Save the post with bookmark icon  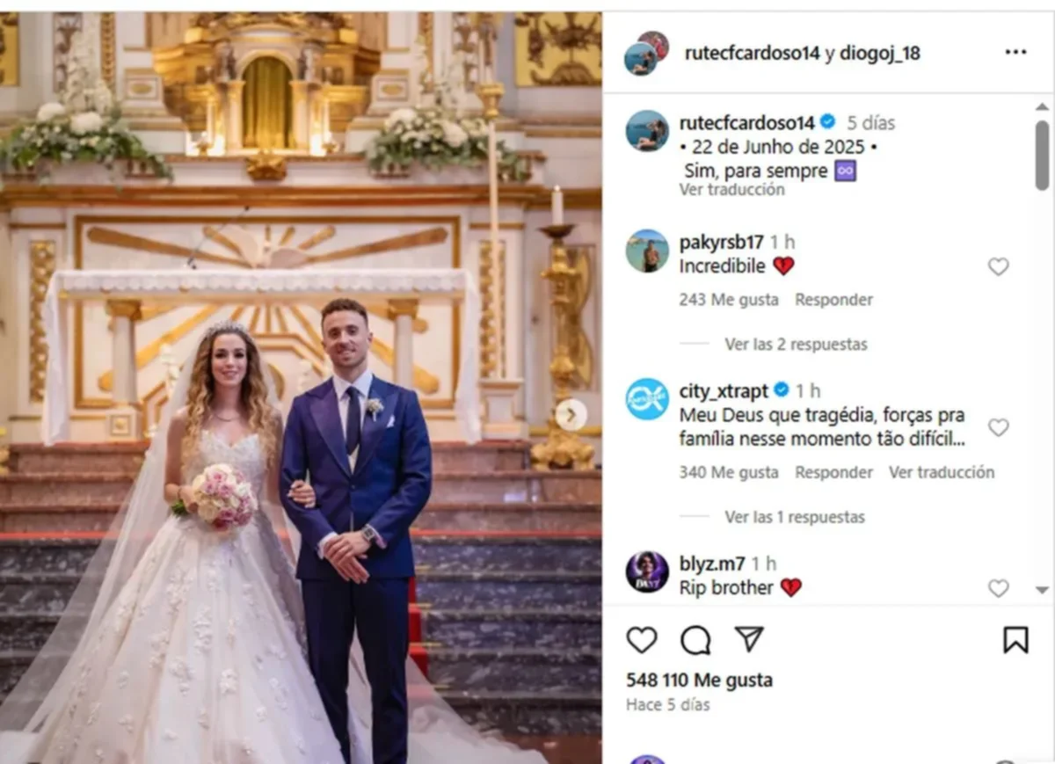(x=1015, y=640)
